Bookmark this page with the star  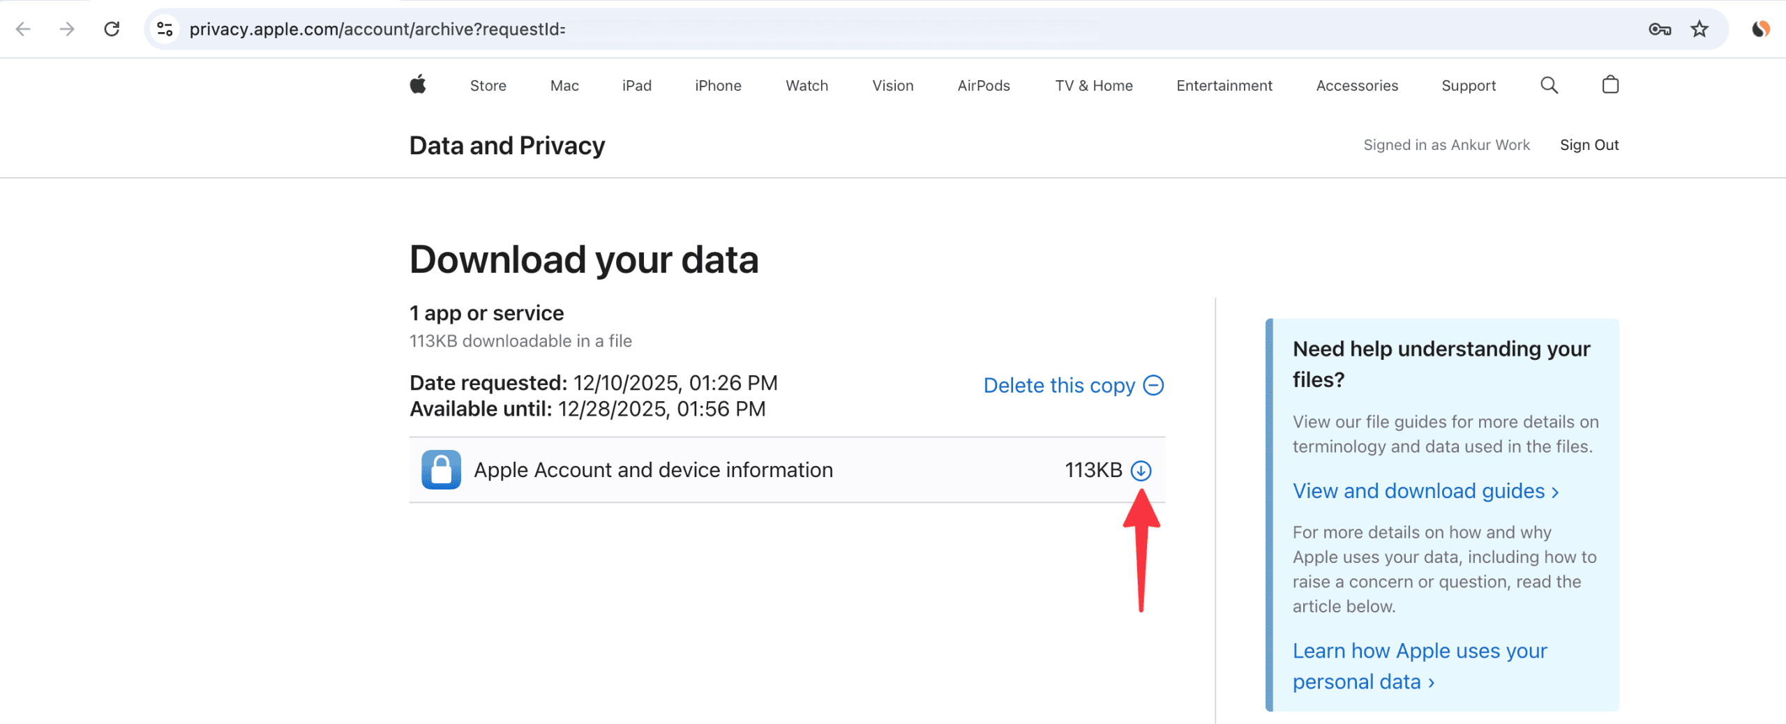pyautogui.click(x=1699, y=29)
